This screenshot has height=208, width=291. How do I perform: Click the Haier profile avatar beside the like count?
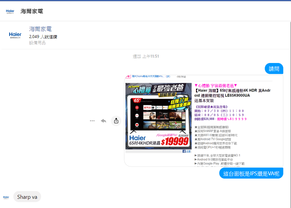pyautogui.click(x=15, y=35)
